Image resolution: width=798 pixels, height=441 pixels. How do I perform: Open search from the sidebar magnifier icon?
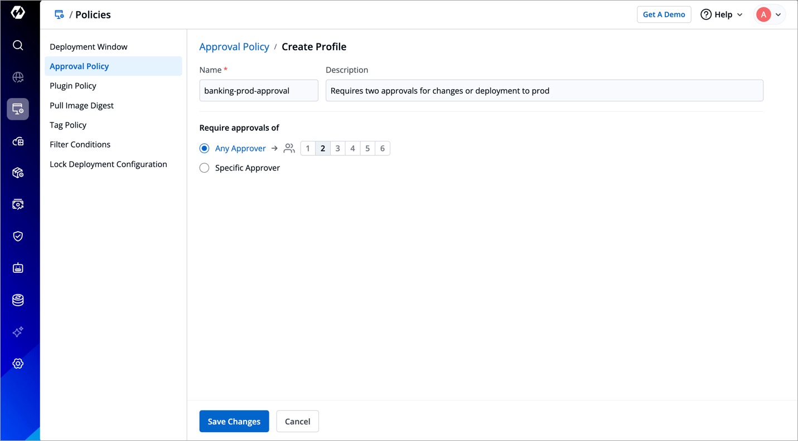[18, 45]
